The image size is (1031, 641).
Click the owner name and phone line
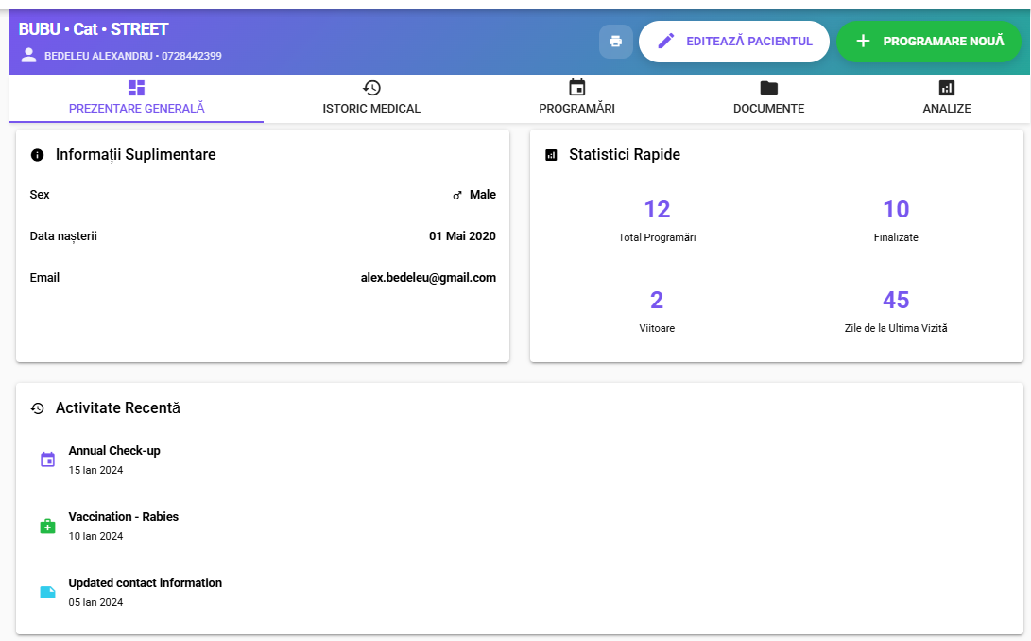pyautogui.click(x=133, y=56)
